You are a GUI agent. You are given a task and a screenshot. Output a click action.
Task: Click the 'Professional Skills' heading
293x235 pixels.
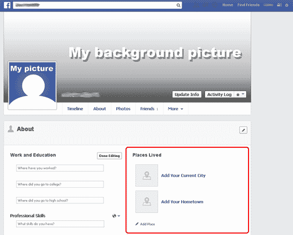coord(28,216)
